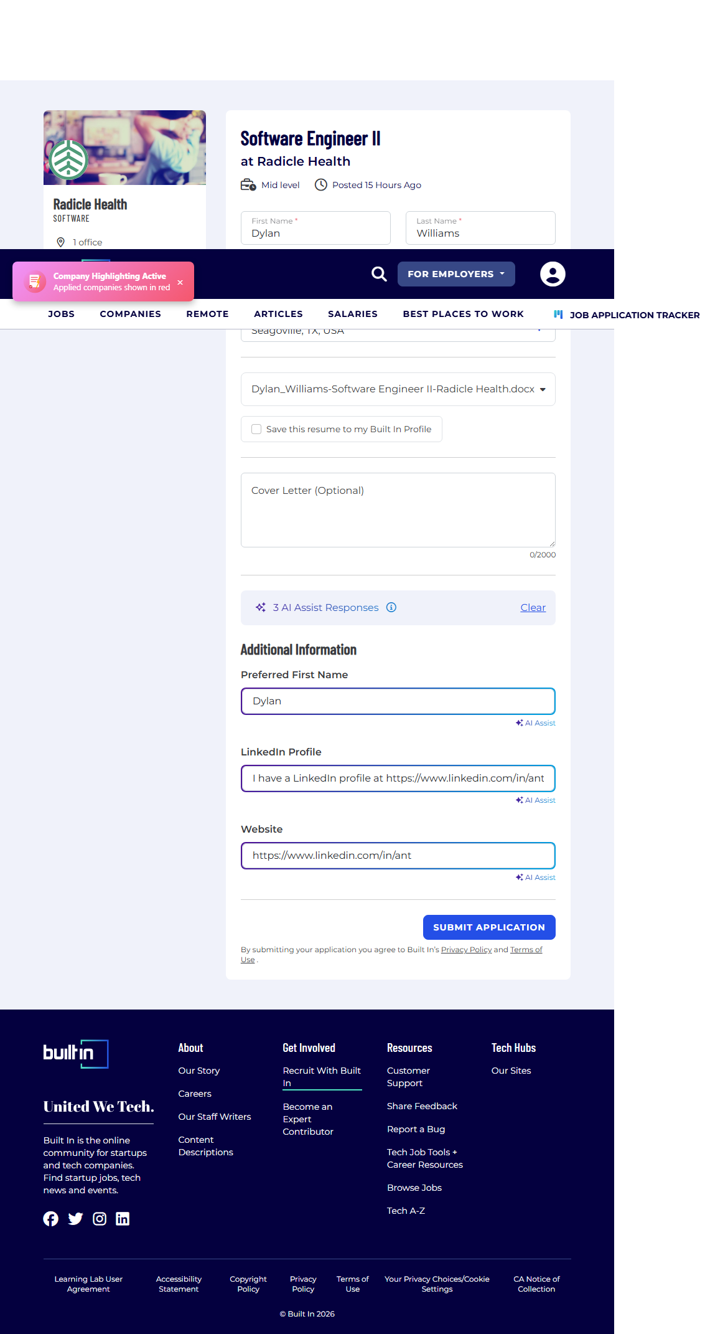Go to the Salaries menu item

[353, 314]
